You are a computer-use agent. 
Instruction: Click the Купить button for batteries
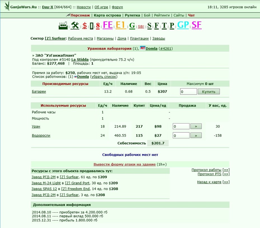coord(209,92)
